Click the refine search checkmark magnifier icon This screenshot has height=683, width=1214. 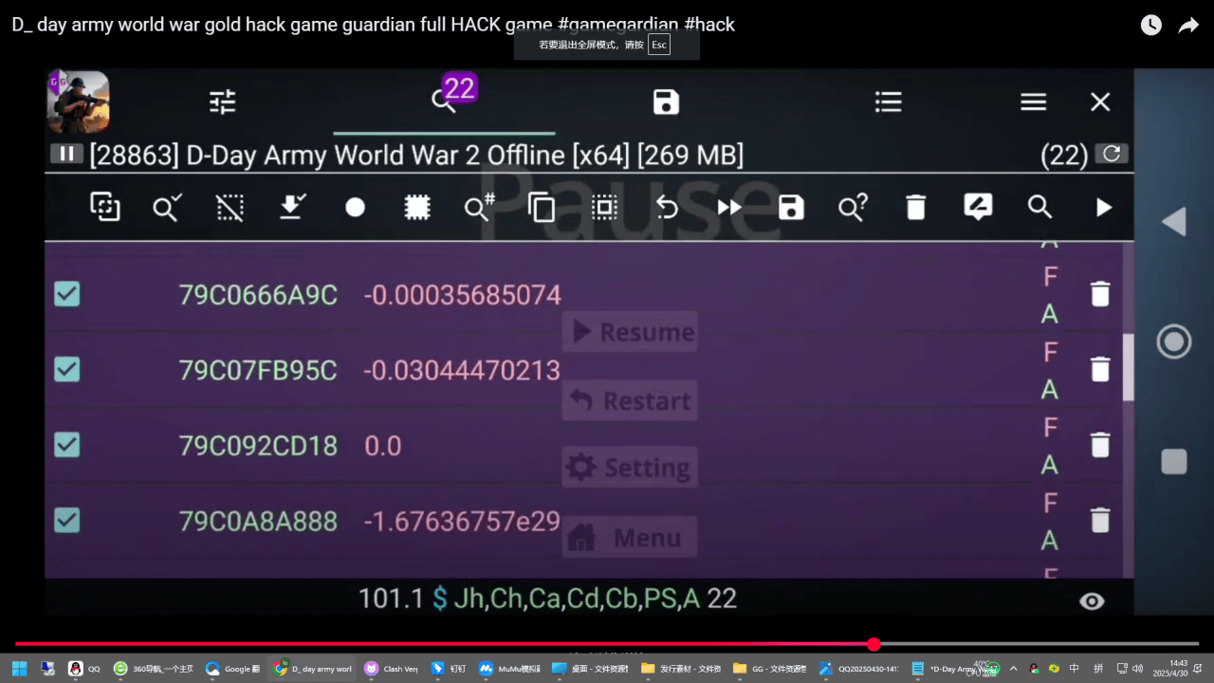pyautogui.click(x=167, y=207)
